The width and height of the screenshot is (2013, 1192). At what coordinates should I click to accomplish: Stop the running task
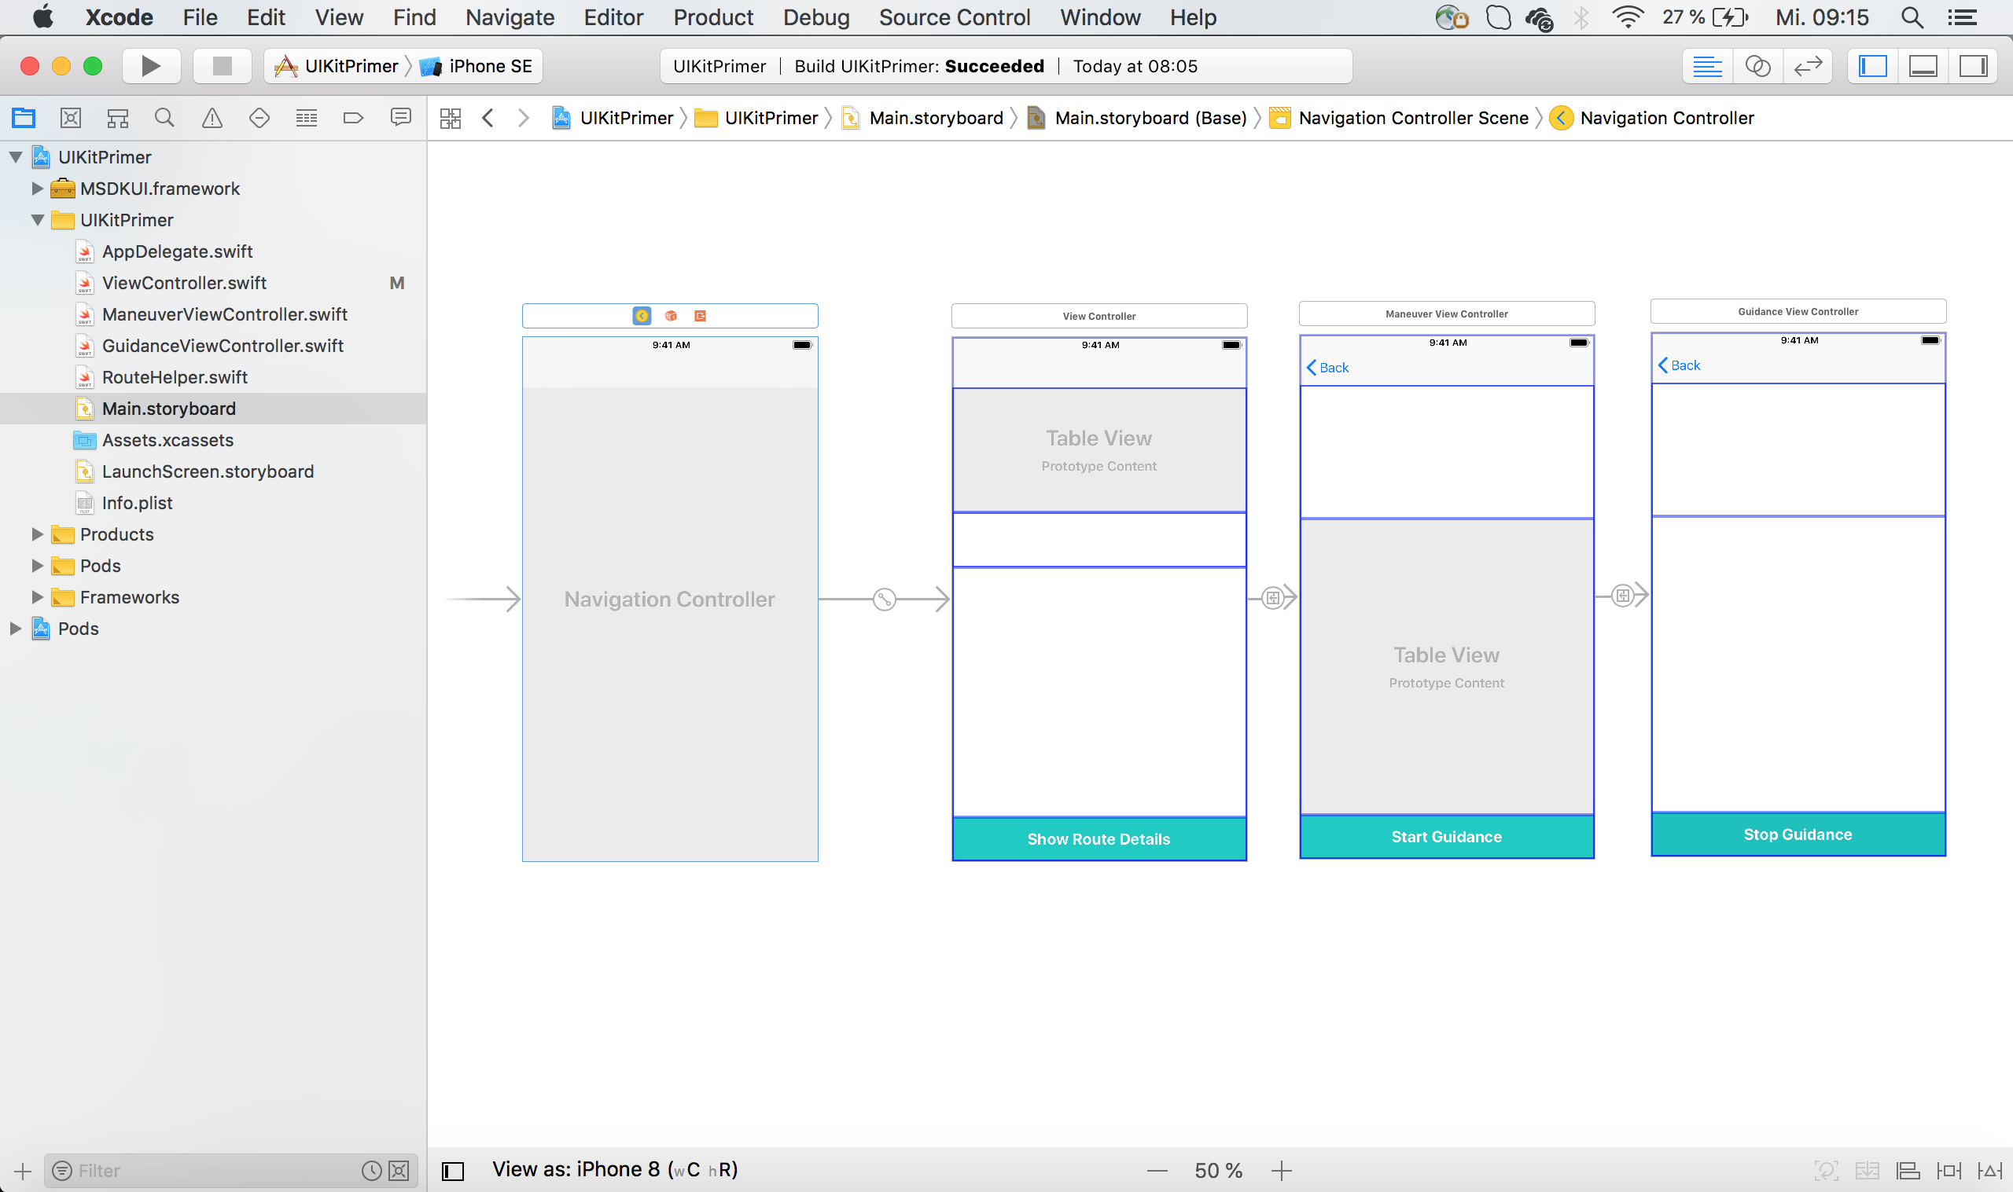[222, 66]
